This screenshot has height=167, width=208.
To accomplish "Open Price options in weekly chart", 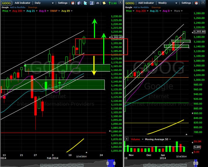I will pyautogui.click(x=133, y=11).
